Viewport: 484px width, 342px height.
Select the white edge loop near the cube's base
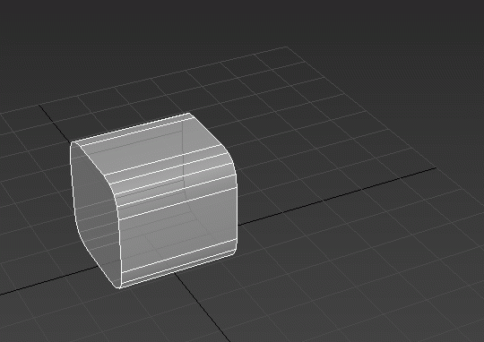click(178, 255)
